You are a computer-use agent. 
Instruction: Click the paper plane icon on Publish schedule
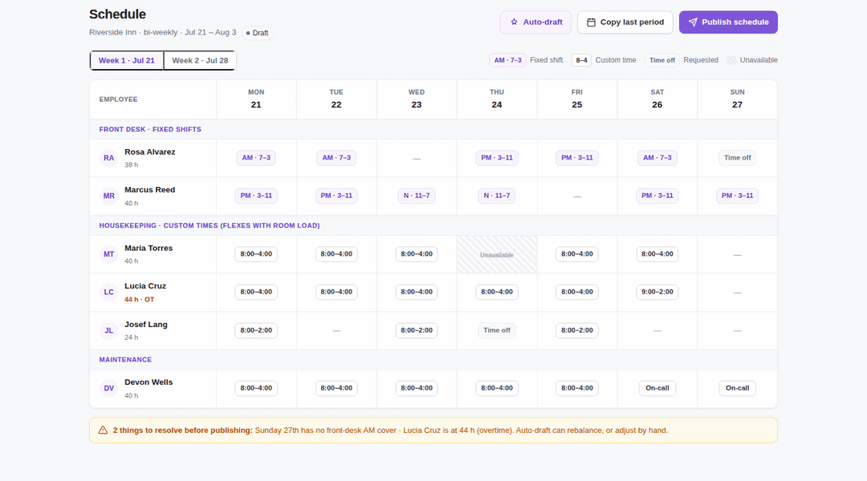tap(693, 22)
